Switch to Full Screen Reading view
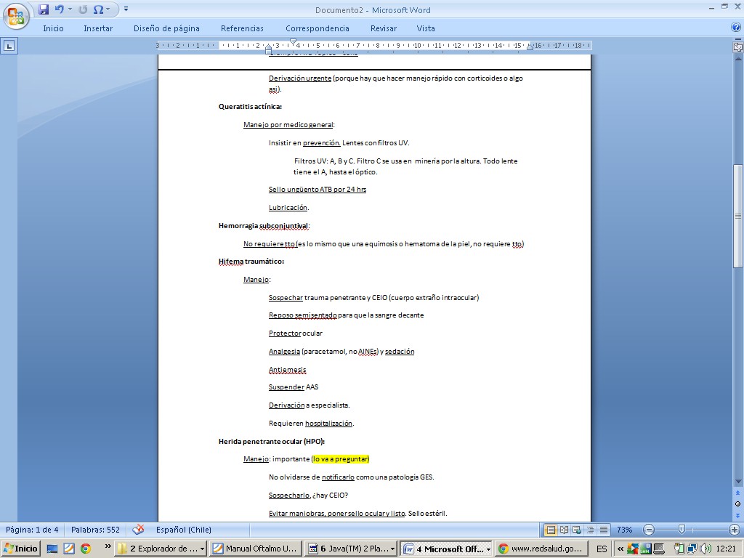Image resolution: width=744 pixels, height=558 pixels. (x=565, y=530)
